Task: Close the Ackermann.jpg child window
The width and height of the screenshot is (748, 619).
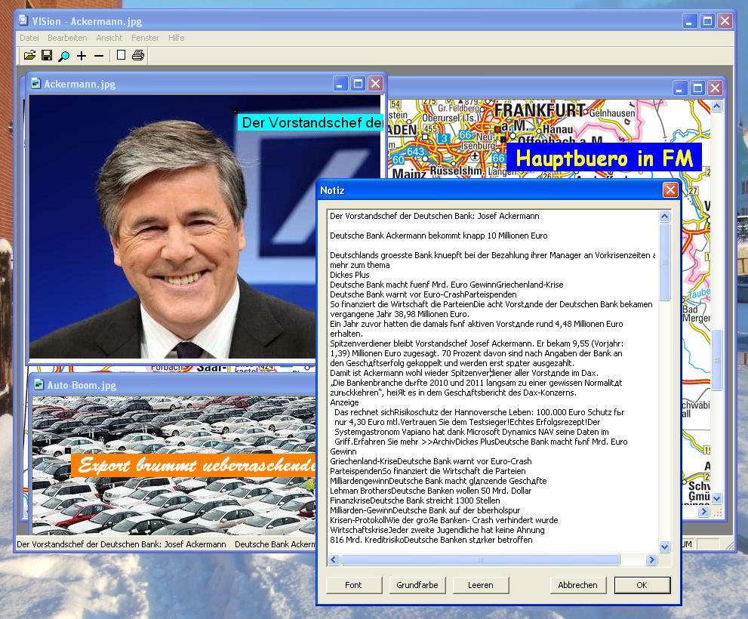Action: 376,84
